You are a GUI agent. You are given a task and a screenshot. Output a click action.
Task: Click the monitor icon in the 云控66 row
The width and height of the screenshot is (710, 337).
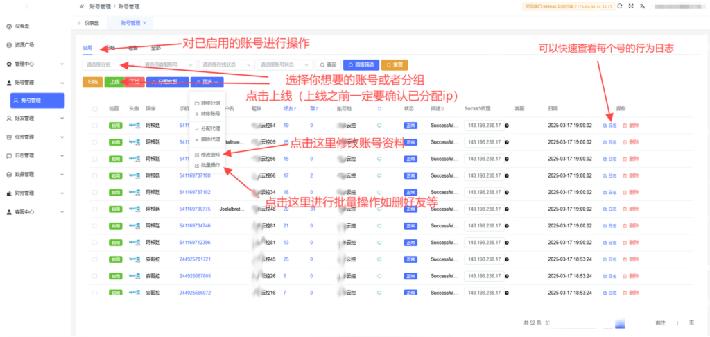point(379,175)
